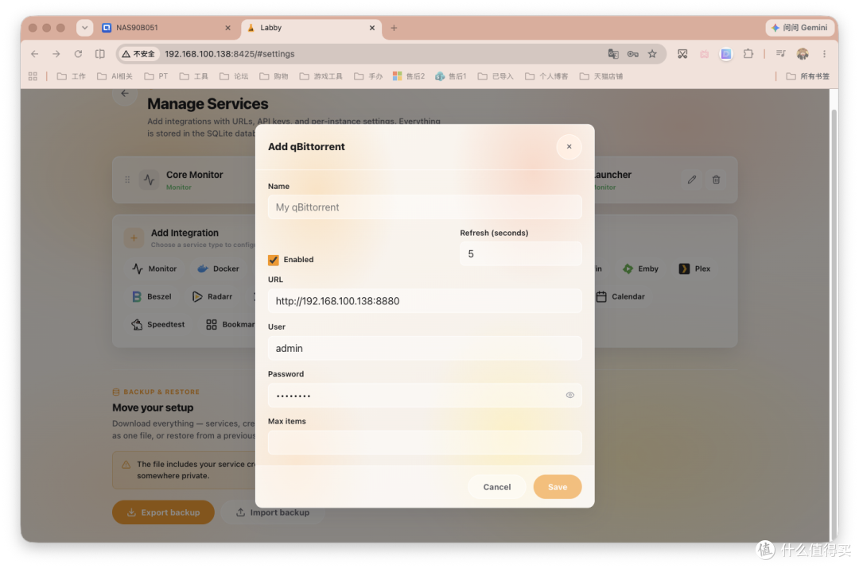Bookmark page with the star icon
859x568 pixels.
tap(652, 54)
